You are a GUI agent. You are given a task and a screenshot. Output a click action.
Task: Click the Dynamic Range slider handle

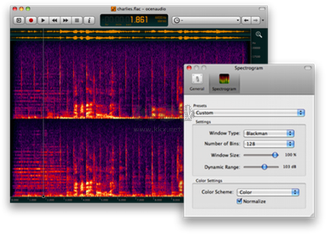[264, 167]
